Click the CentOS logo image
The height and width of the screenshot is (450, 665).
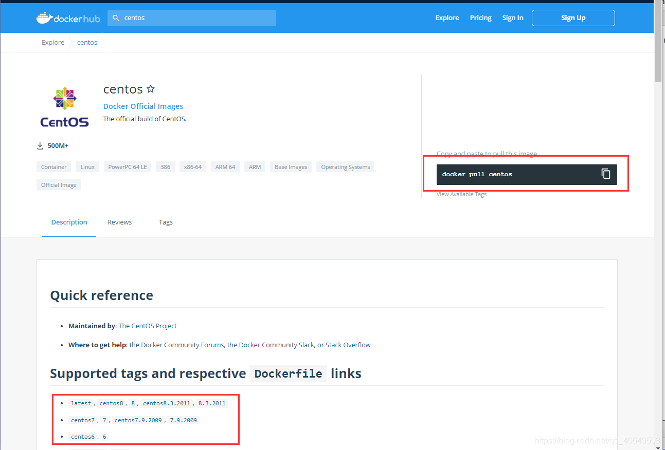pyautogui.click(x=65, y=107)
